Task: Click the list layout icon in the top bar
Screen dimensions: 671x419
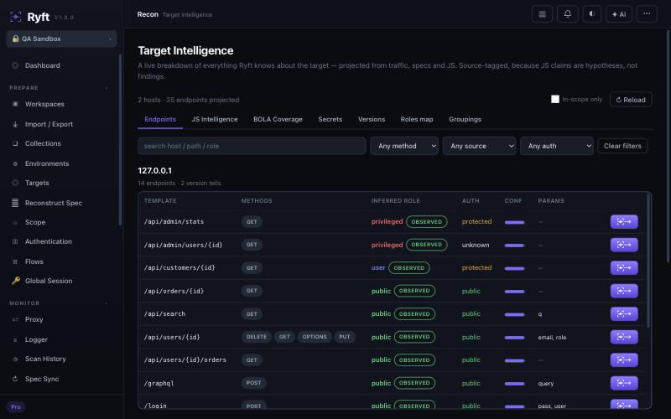Action: tap(542, 14)
